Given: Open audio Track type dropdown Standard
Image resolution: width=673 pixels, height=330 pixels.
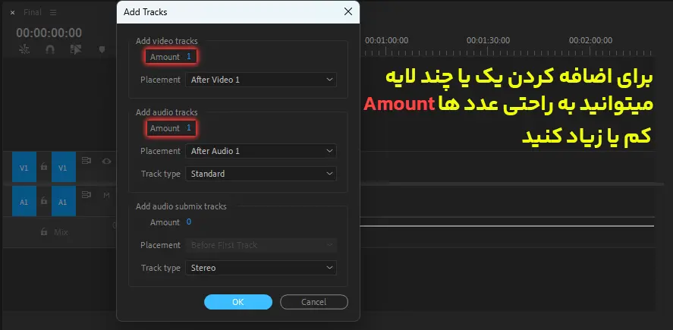Looking at the screenshot, I should (261, 174).
